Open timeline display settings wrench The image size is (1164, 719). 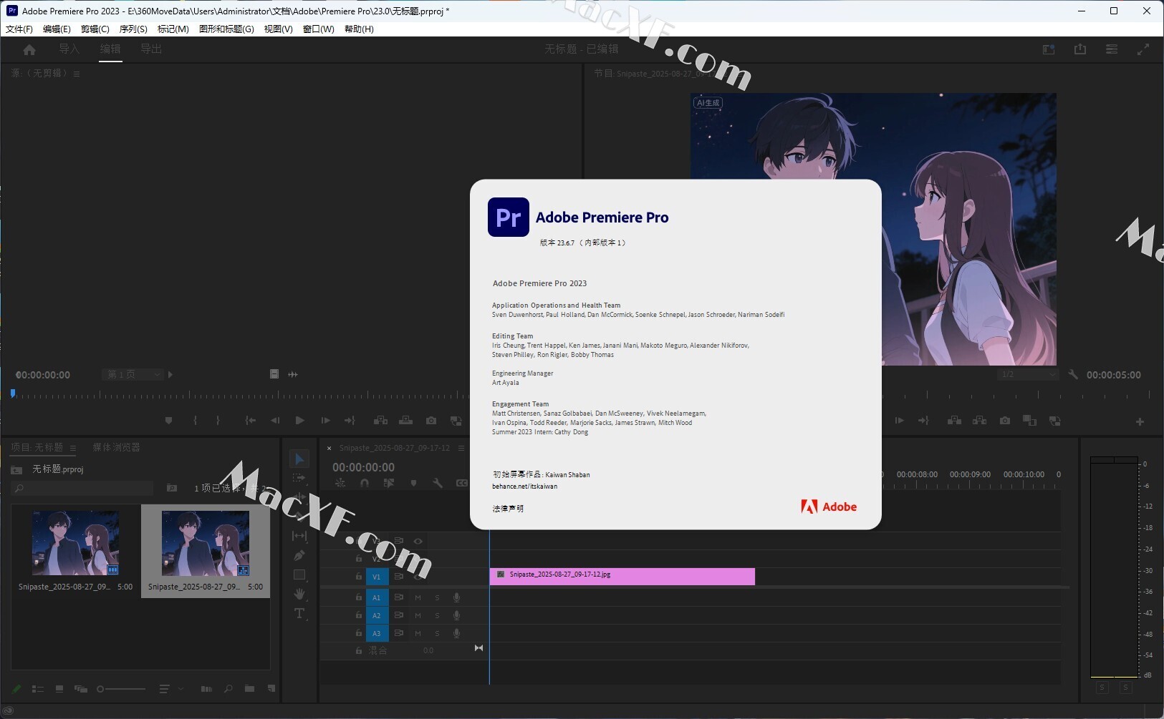438,483
